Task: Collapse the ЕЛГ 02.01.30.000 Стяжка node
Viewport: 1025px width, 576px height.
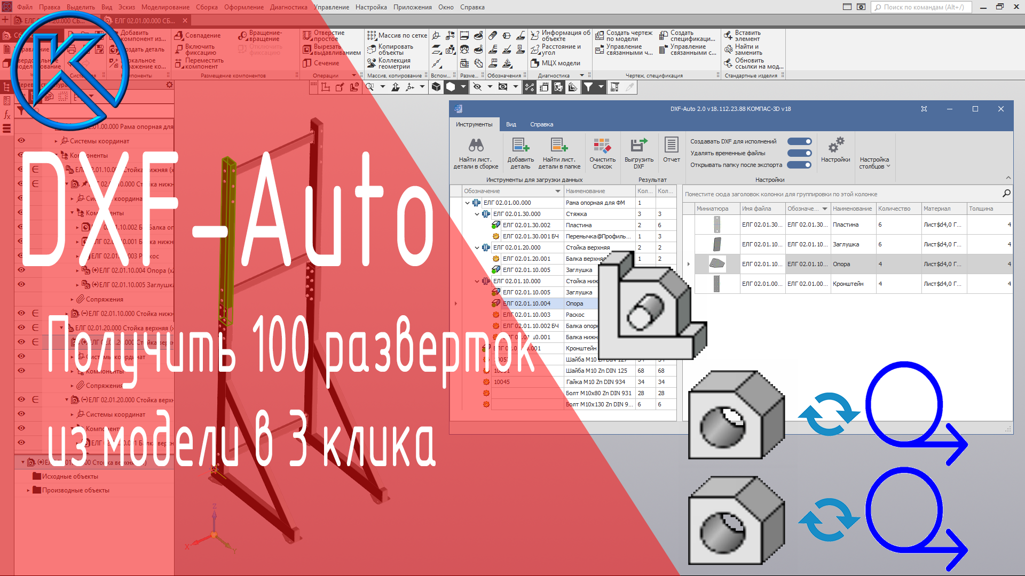Action: tap(477, 214)
